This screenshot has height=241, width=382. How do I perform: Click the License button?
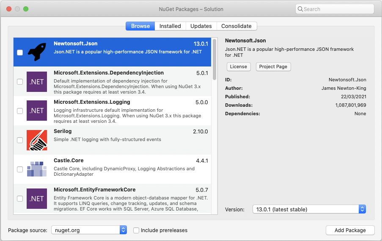(239, 66)
